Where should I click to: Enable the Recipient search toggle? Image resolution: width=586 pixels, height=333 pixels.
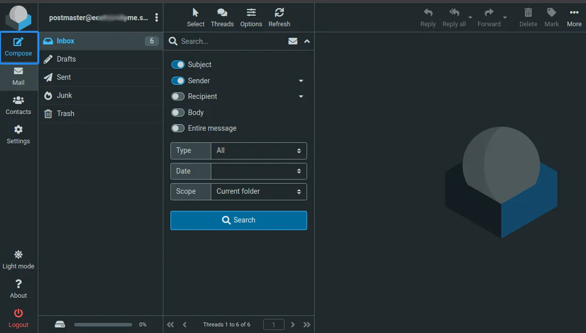click(178, 96)
